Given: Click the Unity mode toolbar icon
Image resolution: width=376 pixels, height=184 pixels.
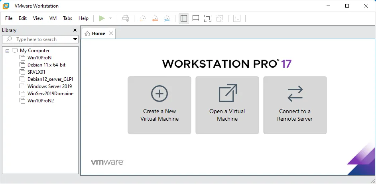Looking at the screenshot, I should click(220, 18).
